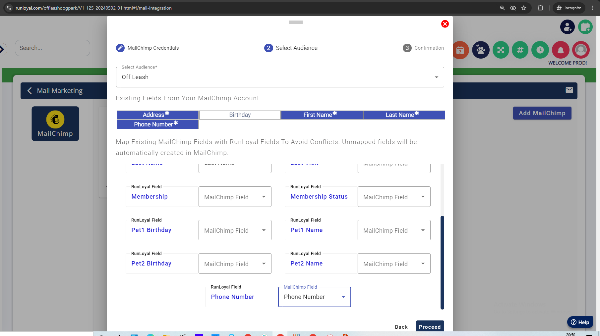600x336 pixels.
Task: Open MailChimp Field dropdown for Membership Status
Action: click(394, 197)
